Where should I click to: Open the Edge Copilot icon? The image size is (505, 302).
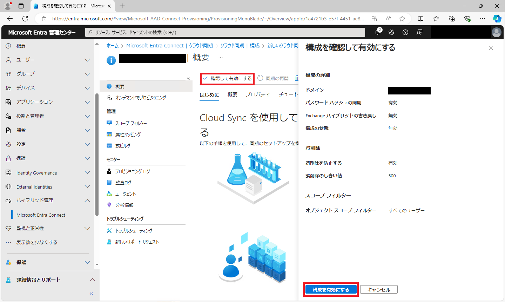[497, 19]
